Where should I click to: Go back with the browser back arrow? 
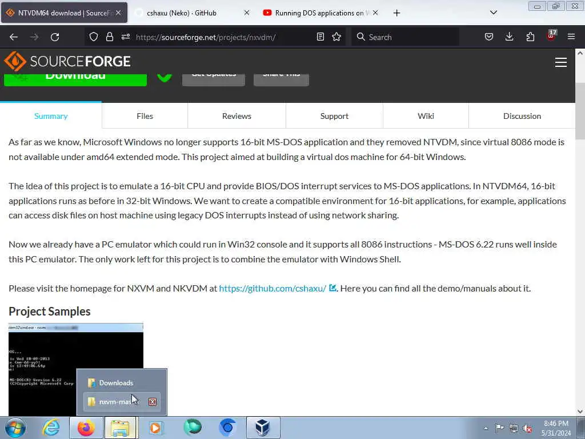[14, 37]
